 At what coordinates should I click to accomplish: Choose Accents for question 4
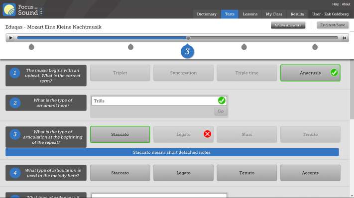310,173
